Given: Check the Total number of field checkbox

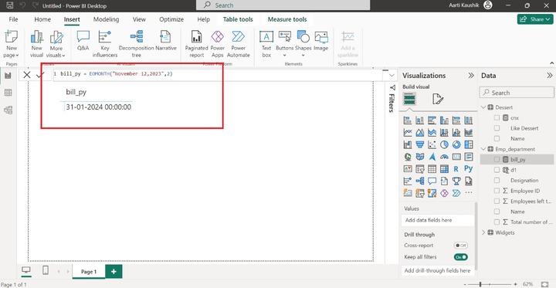Looking at the screenshot, I should pyautogui.click(x=497, y=222).
